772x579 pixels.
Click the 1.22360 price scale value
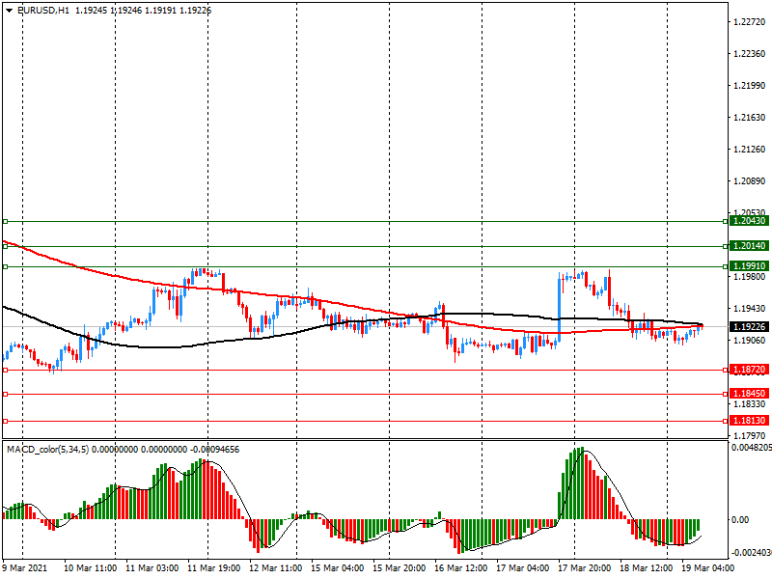point(750,54)
